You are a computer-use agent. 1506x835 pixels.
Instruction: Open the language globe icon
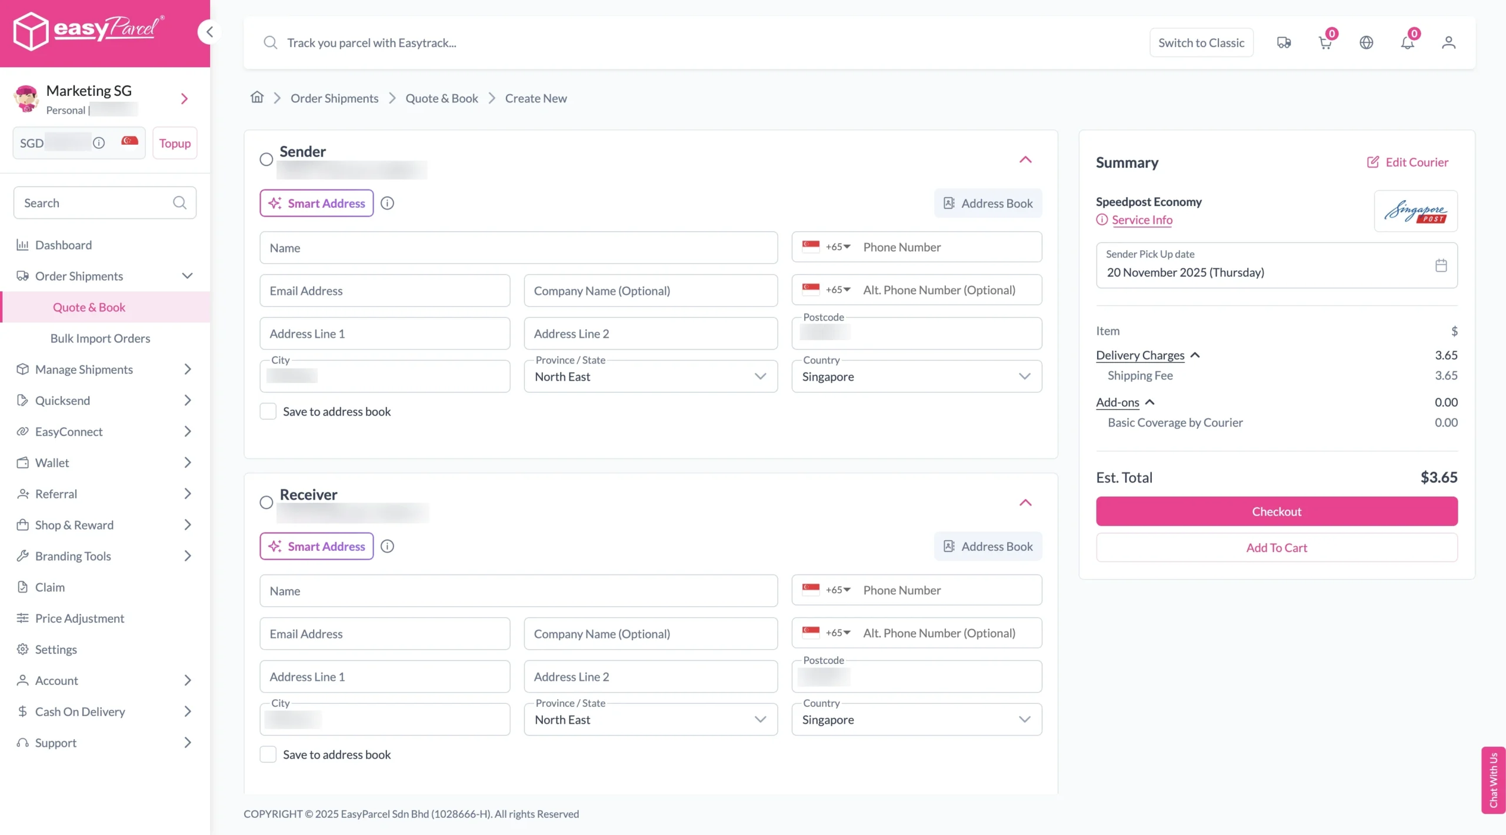[x=1366, y=43]
